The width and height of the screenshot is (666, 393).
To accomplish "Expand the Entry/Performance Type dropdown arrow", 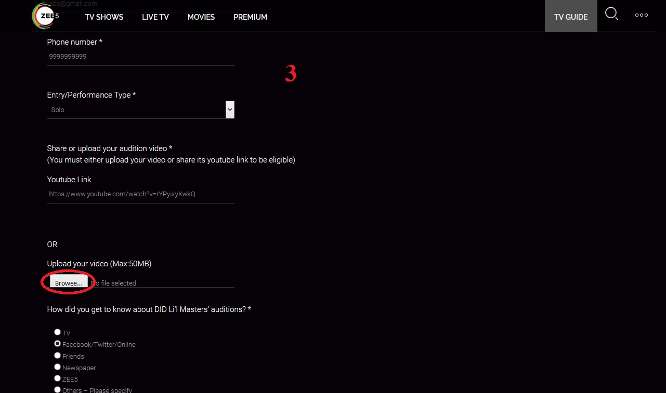I will pos(230,110).
